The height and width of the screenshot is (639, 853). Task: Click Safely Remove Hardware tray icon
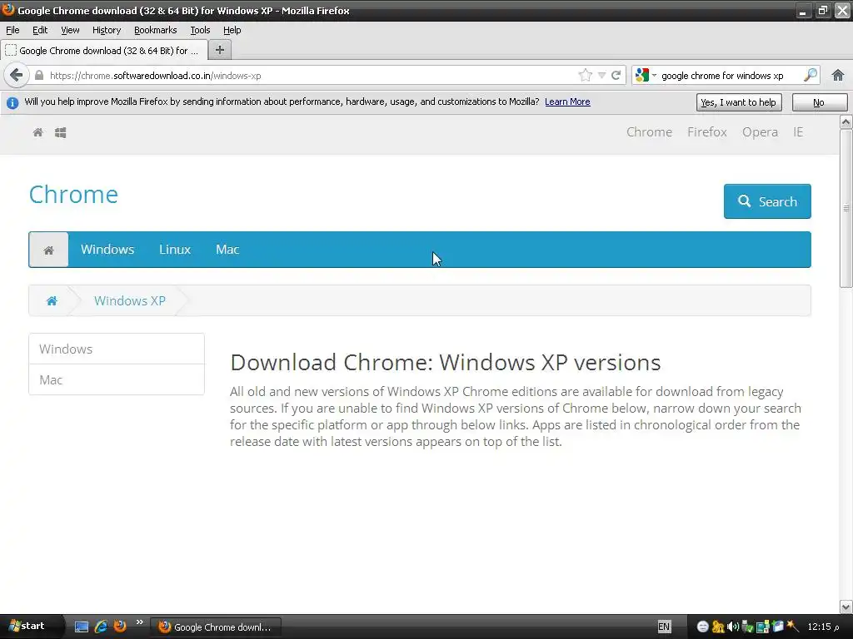click(747, 627)
